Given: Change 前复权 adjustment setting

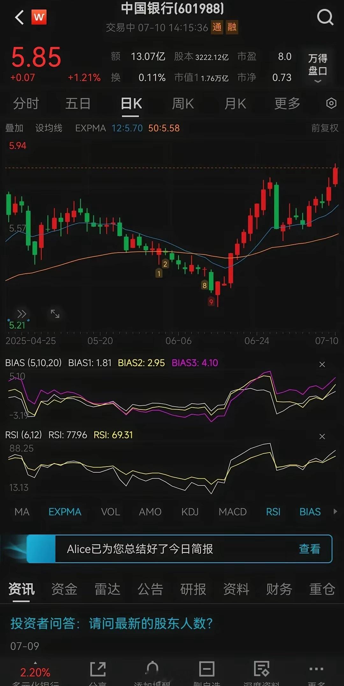Looking at the screenshot, I should 325,128.
